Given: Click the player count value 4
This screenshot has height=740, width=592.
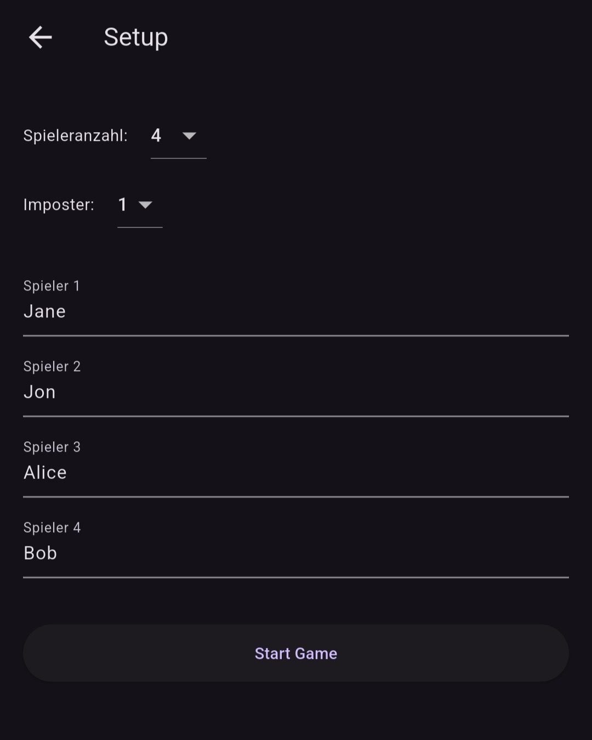Looking at the screenshot, I should (x=156, y=135).
